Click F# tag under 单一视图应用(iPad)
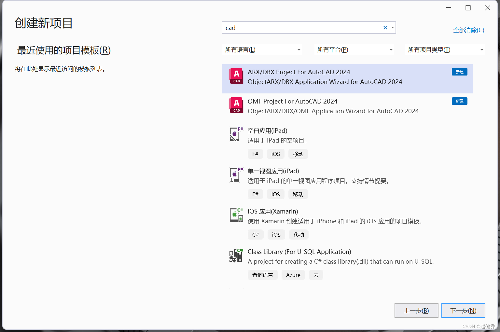 click(255, 194)
